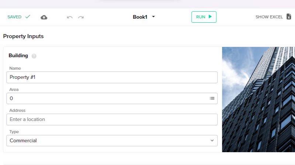Expand the Book1 dropdown caret

pyautogui.click(x=153, y=17)
